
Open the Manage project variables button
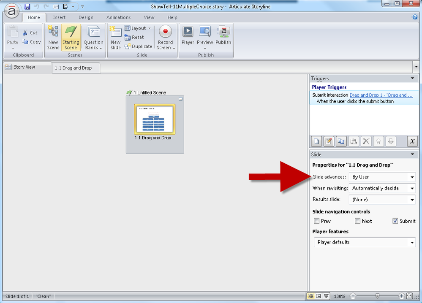pyautogui.click(x=412, y=141)
